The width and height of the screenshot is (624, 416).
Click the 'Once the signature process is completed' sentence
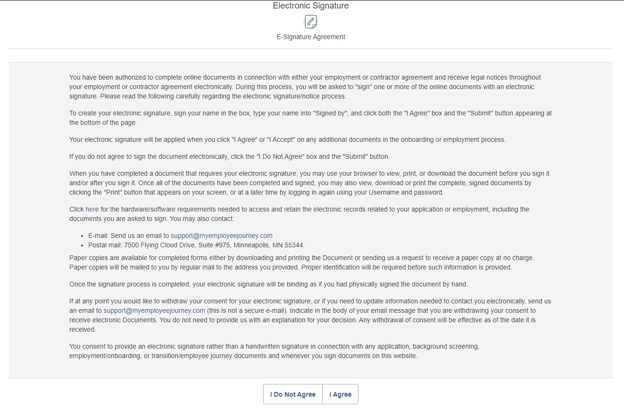(268, 284)
